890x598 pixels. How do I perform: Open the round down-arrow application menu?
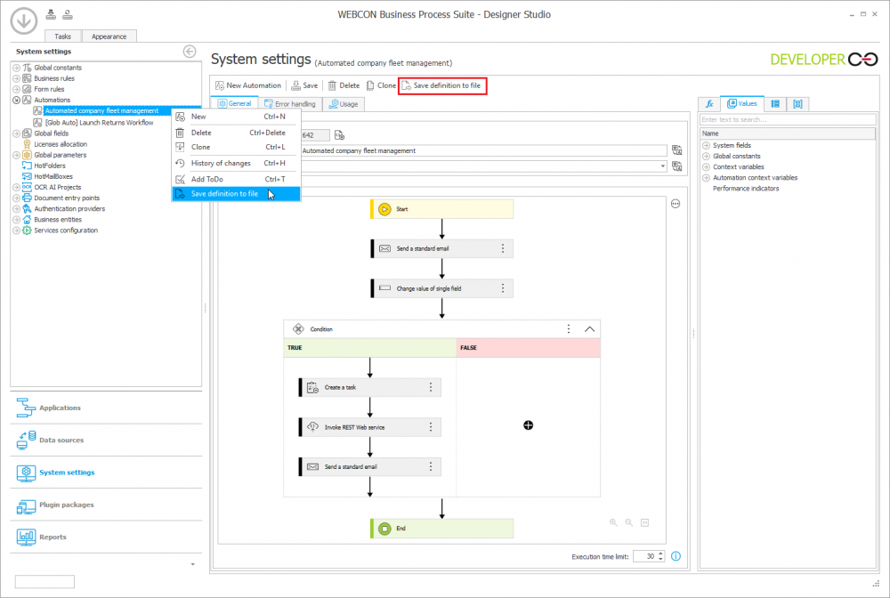pyautogui.click(x=24, y=21)
